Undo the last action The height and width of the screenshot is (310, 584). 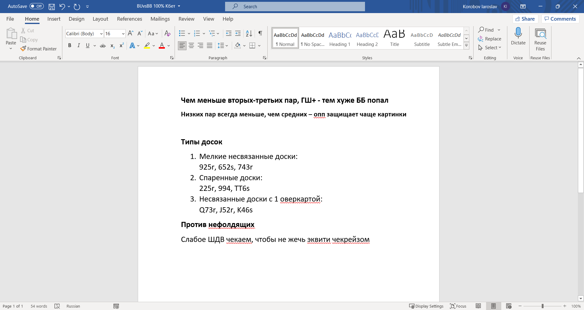pos(62,6)
